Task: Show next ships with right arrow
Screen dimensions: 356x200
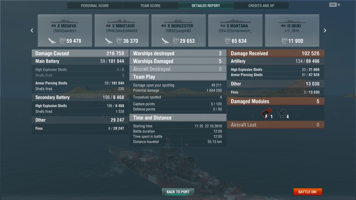Action: [x=325, y=30]
